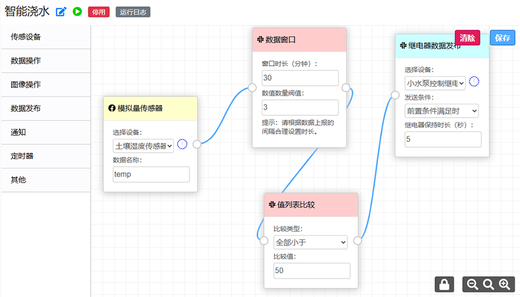Select 传感设备 in the sidebar

click(x=46, y=37)
